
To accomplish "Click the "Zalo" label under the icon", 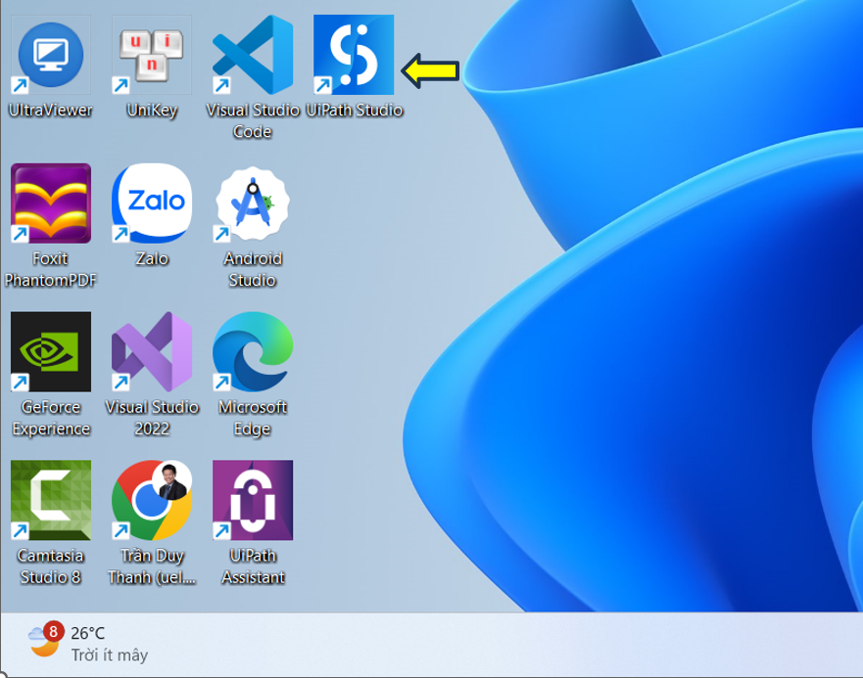I will 152,258.
